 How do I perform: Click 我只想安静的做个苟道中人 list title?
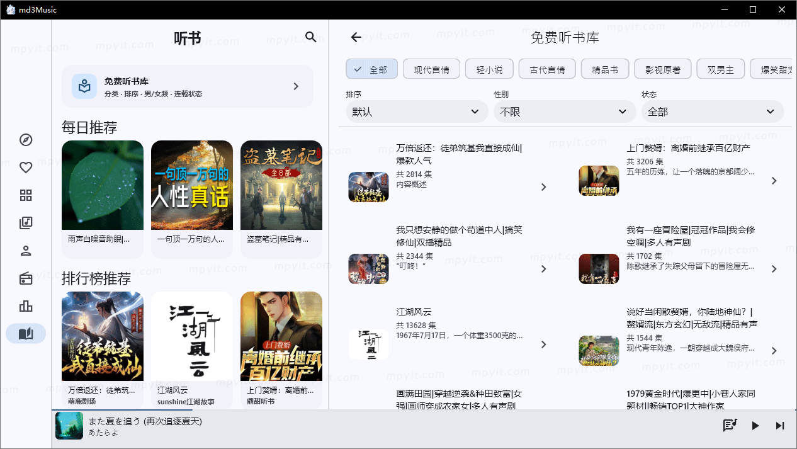459,236
